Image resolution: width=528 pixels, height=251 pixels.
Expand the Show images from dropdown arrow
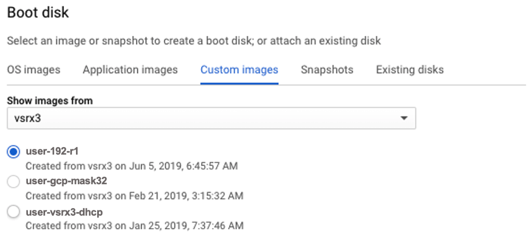click(404, 119)
